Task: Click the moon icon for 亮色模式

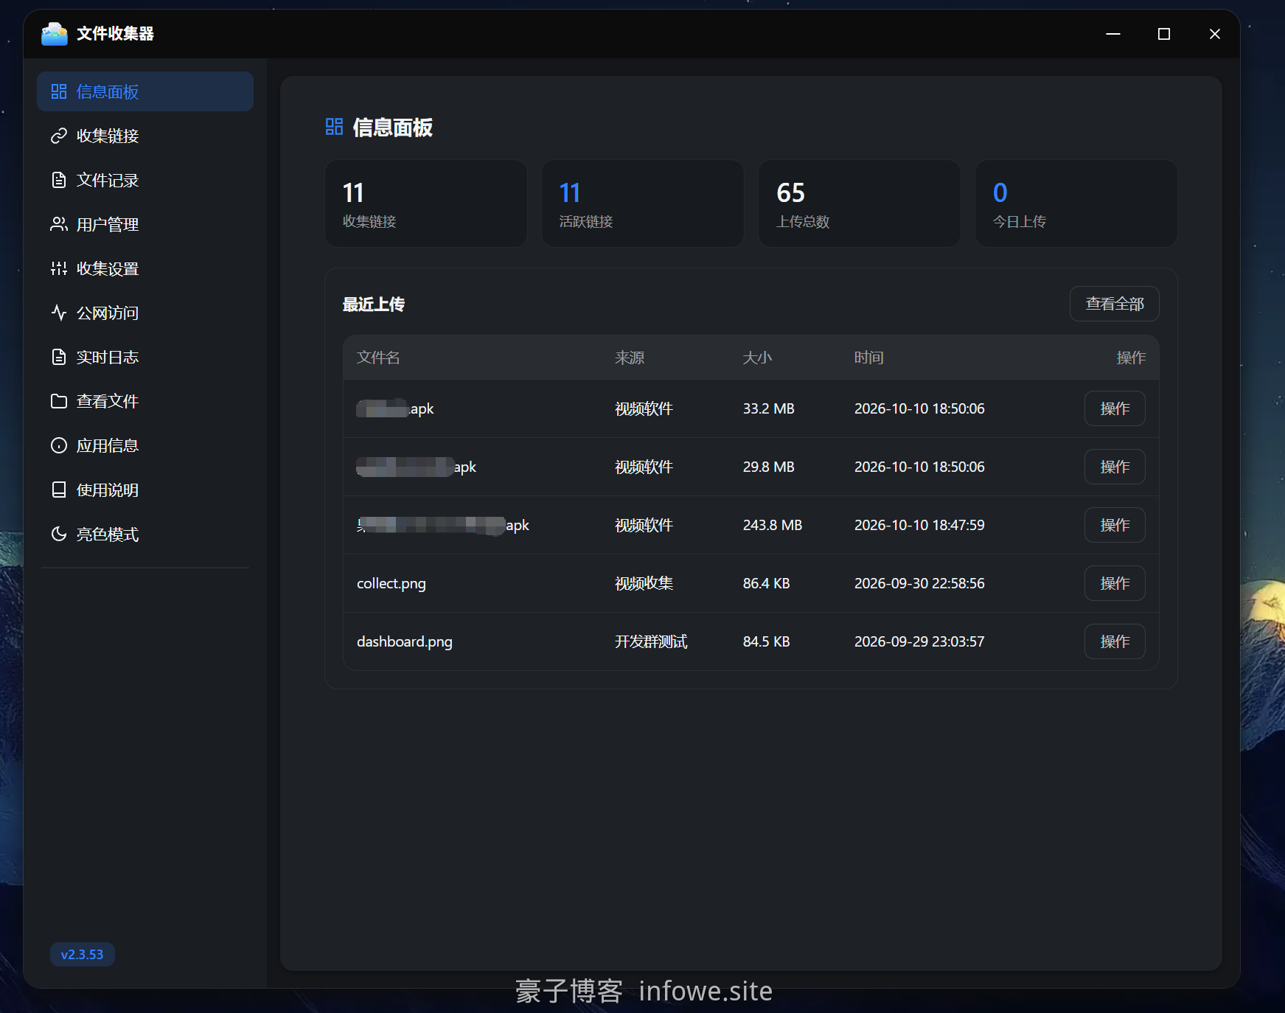Action: [x=59, y=534]
